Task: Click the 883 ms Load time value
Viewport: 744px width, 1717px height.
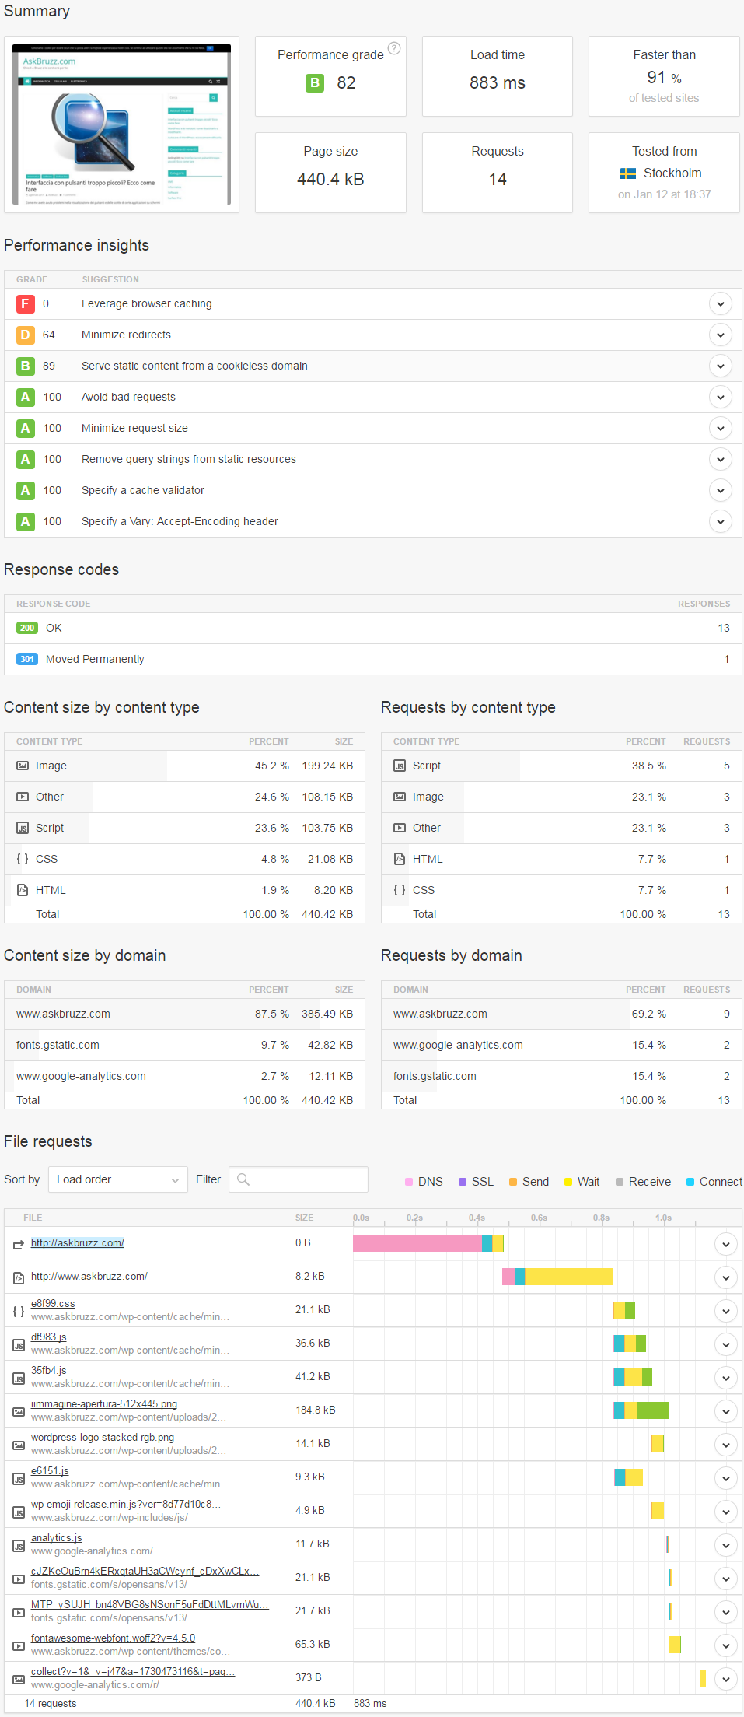Action: pyautogui.click(x=498, y=82)
